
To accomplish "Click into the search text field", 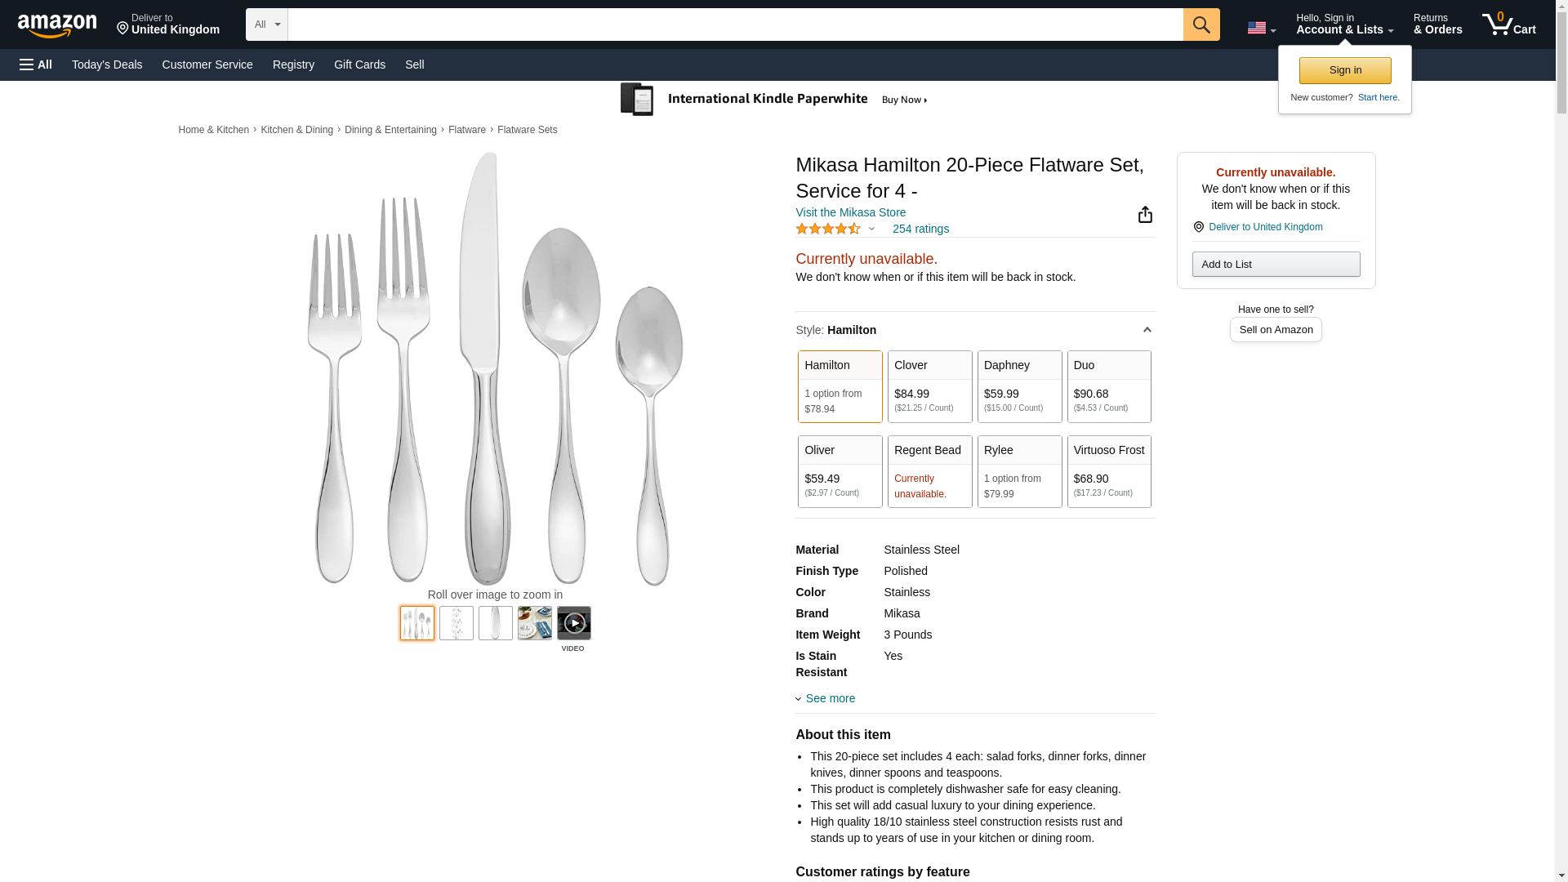I will click(735, 24).
